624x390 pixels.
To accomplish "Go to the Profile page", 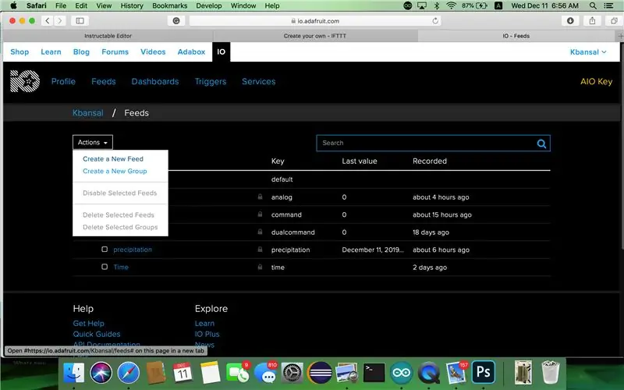I will (63, 81).
